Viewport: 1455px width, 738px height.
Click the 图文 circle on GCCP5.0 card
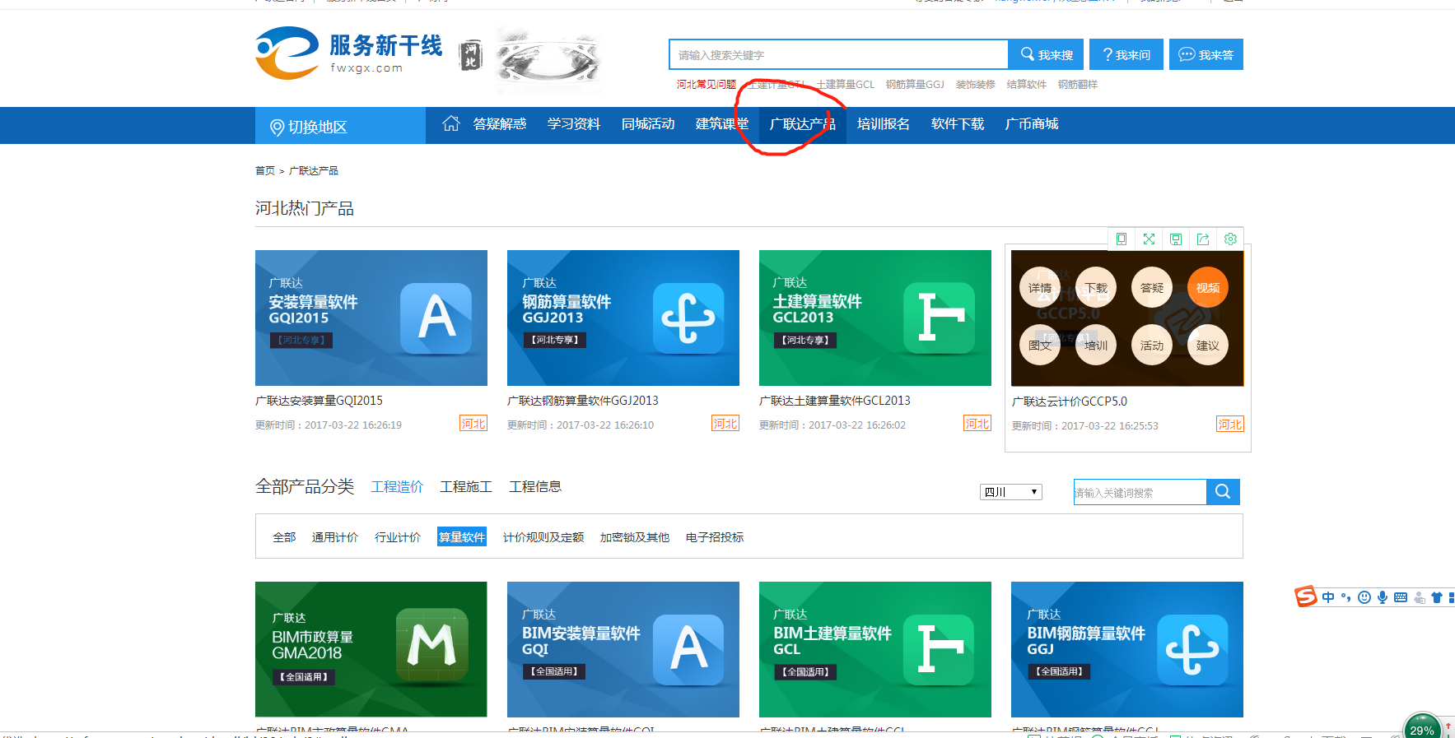coord(1040,346)
